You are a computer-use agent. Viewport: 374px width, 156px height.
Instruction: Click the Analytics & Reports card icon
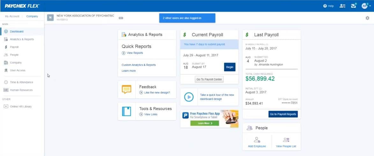124,34
